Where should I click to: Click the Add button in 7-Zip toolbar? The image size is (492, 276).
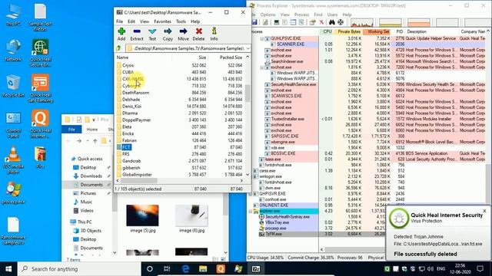121,34
